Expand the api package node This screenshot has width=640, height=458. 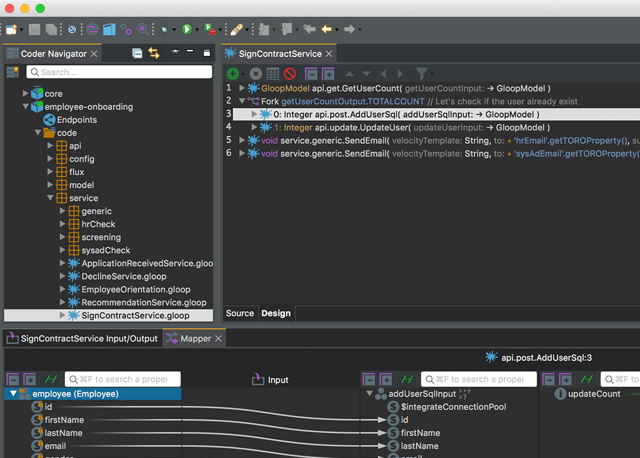tap(50, 146)
